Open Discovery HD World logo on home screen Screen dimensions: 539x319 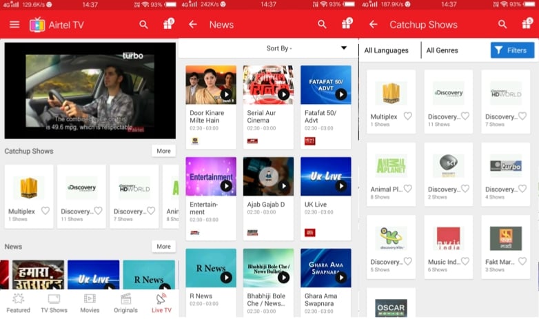tap(134, 187)
